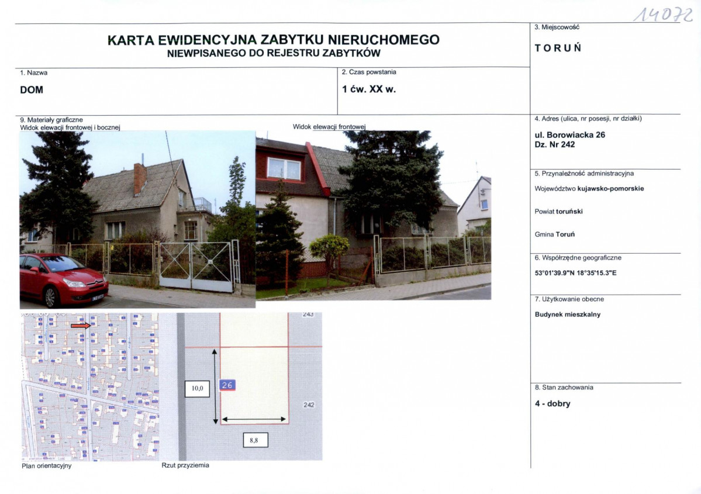The height and width of the screenshot is (494, 701).
Task: Click the blue '26' house number badge
Action: point(227,385)
